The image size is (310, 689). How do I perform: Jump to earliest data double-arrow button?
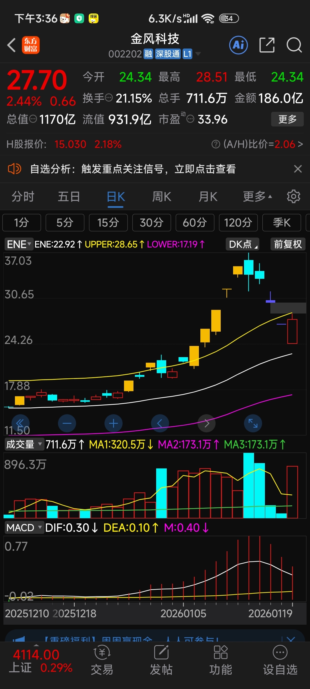(x=20, y=423)
